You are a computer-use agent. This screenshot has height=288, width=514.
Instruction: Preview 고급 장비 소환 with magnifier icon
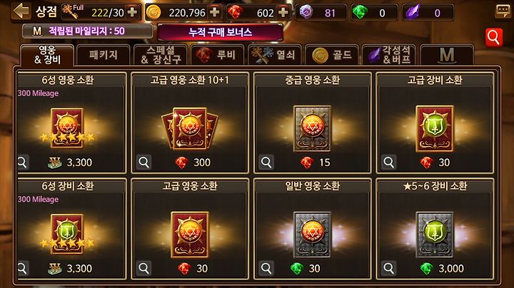coord(389,162)
